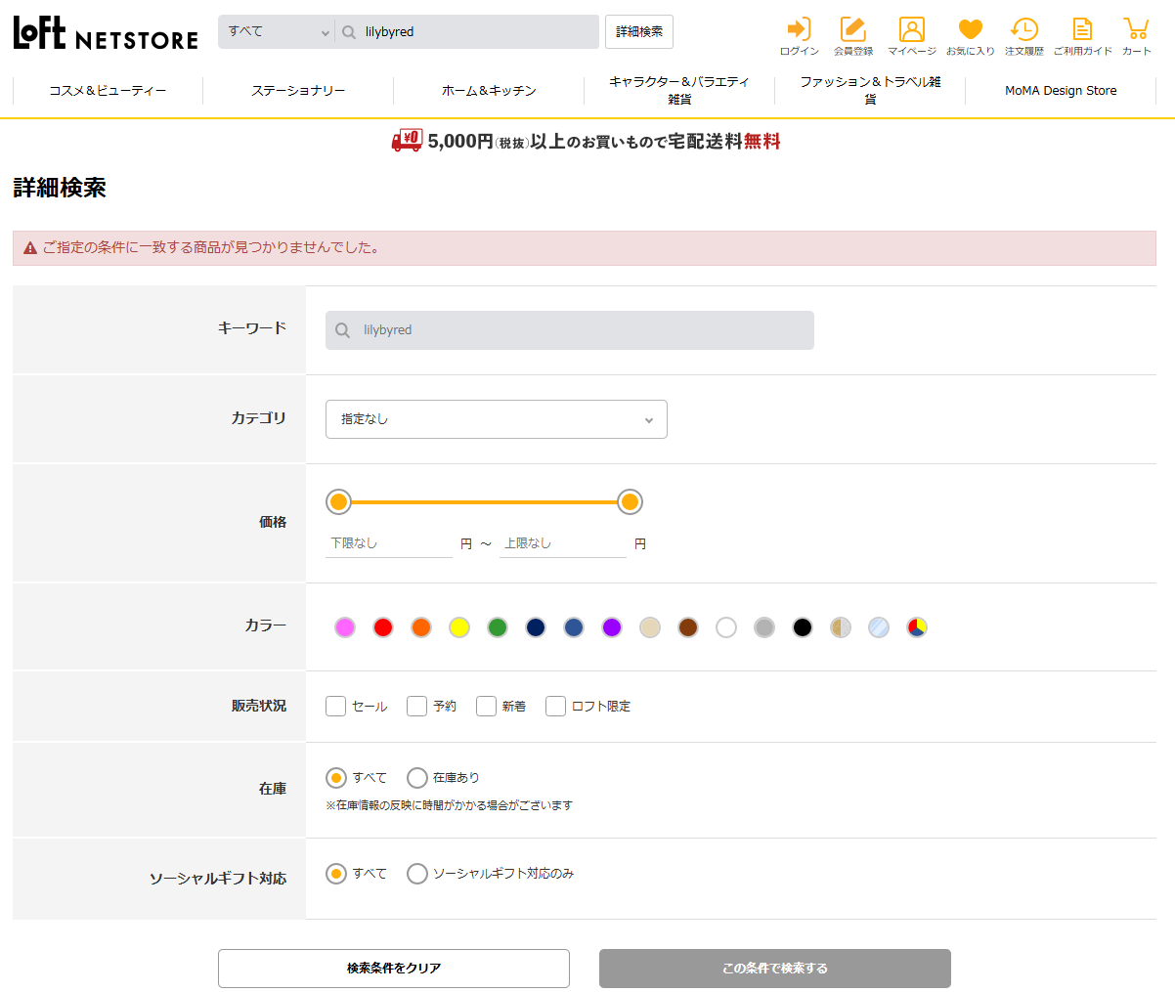View order history (注文履歴) icon

tap(1024, 36)
